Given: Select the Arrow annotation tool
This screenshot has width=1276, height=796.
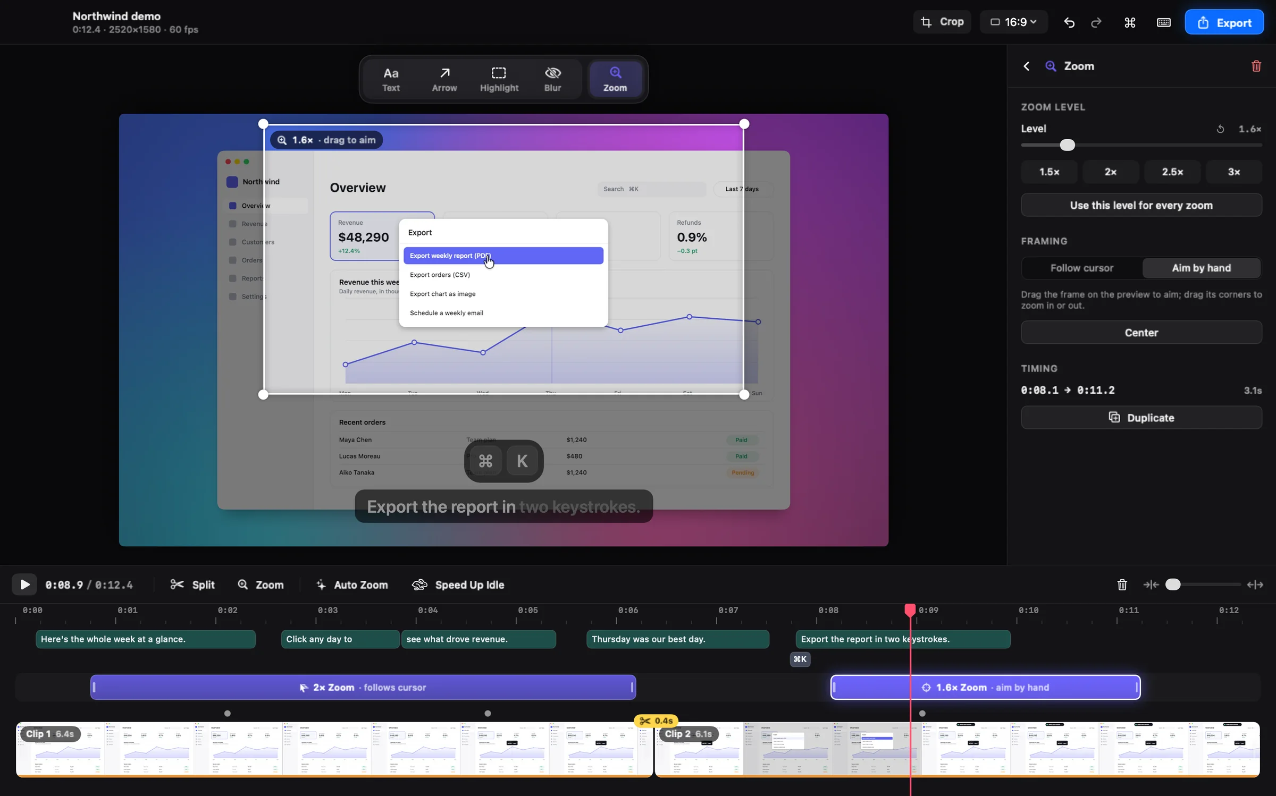Looking at the screenshot, I should 444,79.
